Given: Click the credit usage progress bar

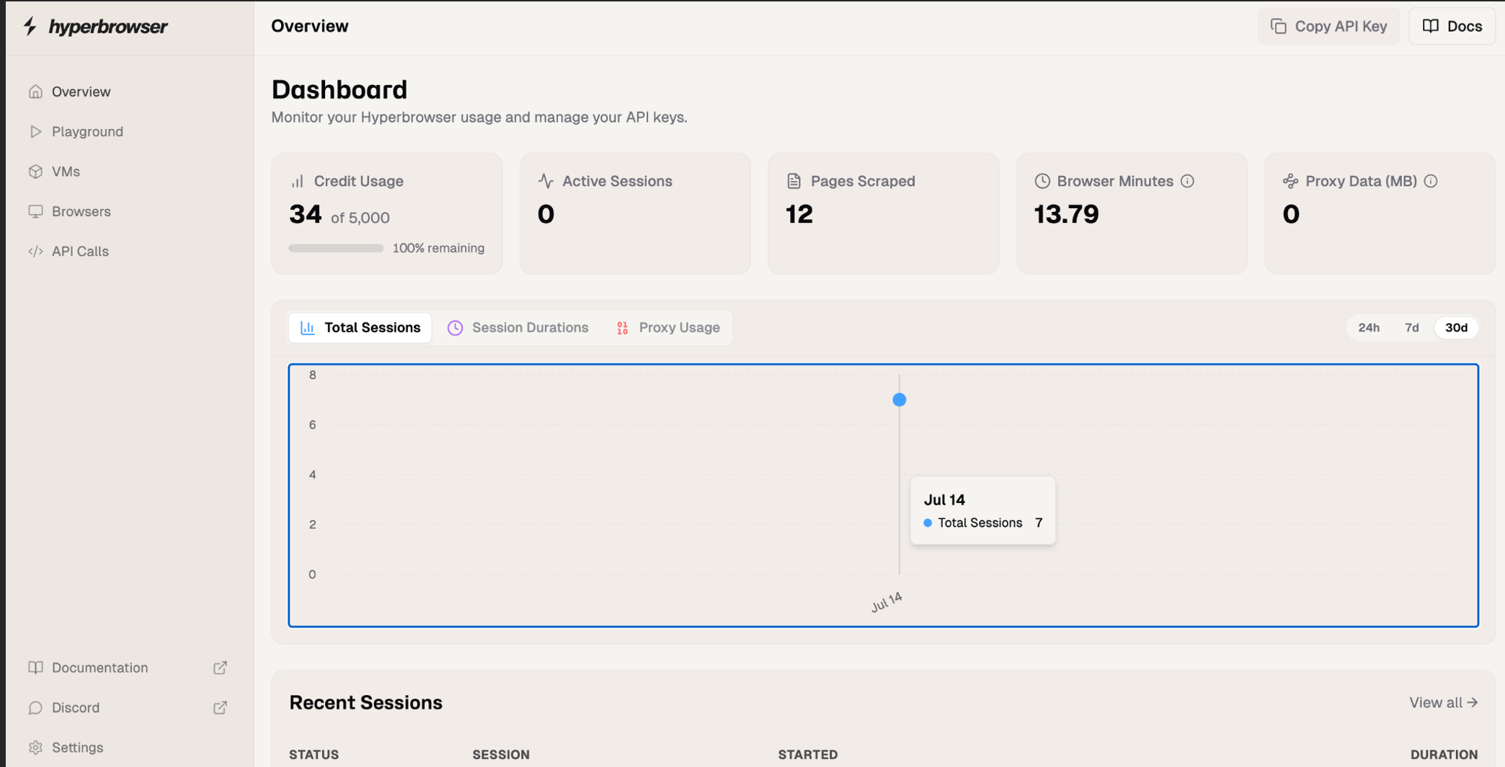Looking at the screenshot, I should 336,248.
